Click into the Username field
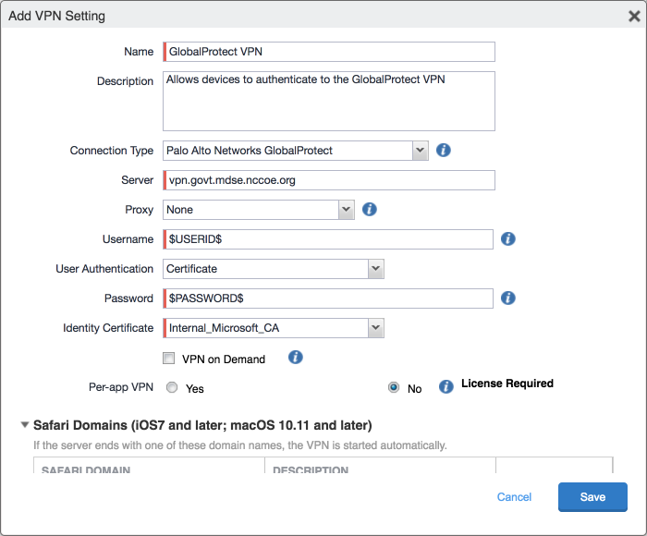The image size is (647, 536). [328, 239]
